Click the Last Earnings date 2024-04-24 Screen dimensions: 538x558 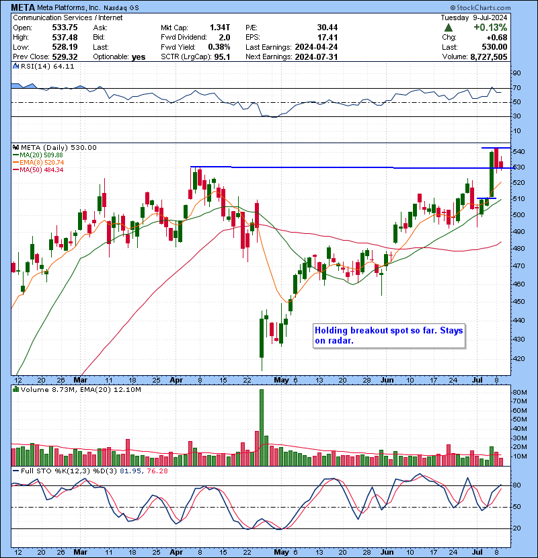tap(316, 47)
